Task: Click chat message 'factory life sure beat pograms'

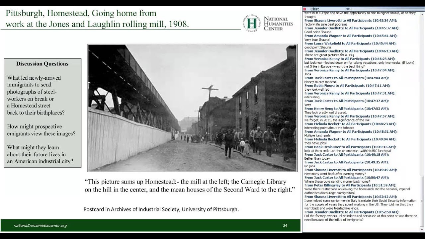Action: pos(326,24)
